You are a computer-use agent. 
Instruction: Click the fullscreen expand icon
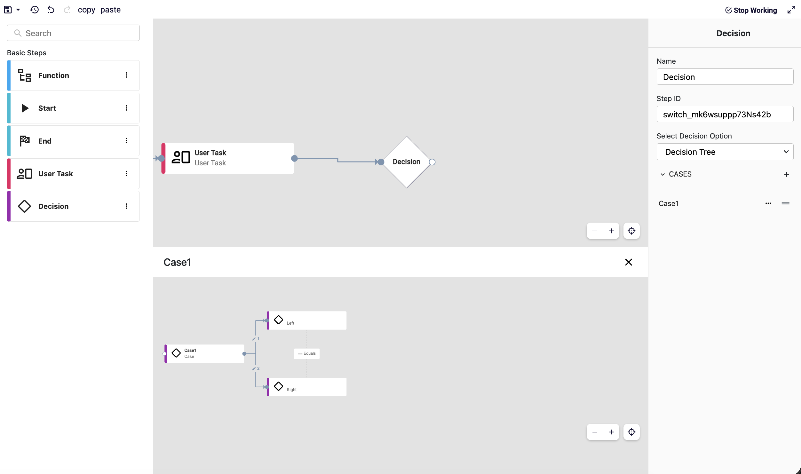coord(791,10)
